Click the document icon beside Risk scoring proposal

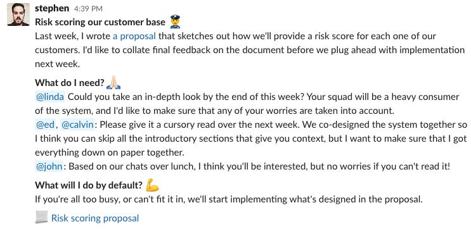pos(41,218)
